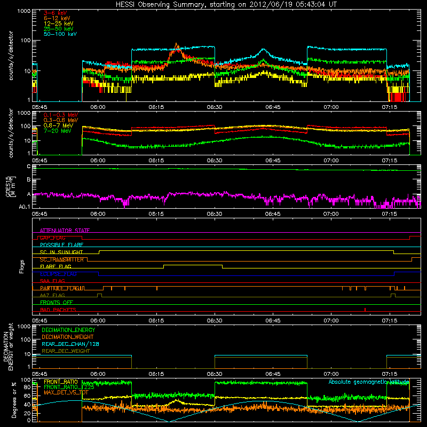Select the ATTENUATOR_STATE flag label

(x=65, y=231)
